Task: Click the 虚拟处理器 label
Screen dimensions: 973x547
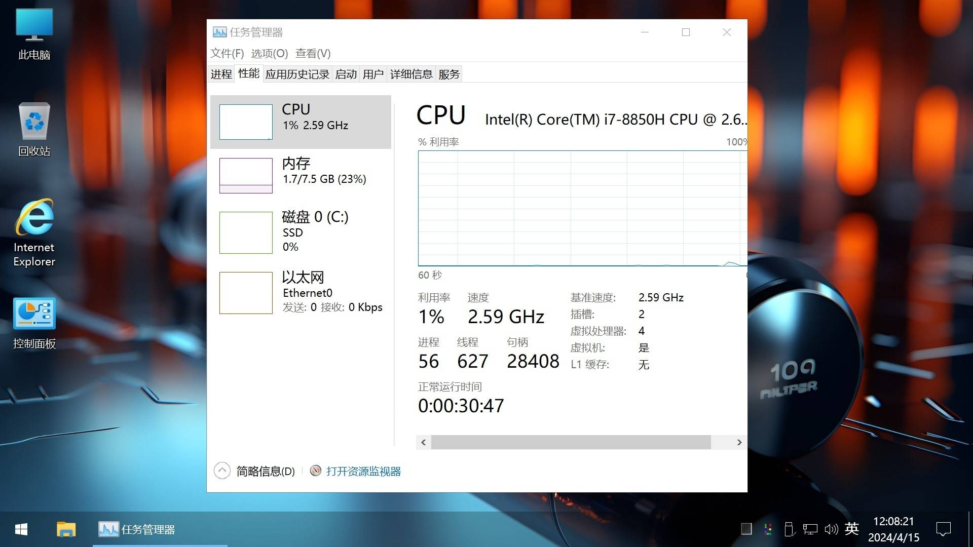Action: pos(598,331)
